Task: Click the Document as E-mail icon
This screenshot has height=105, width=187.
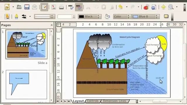Action: pyautogui.click(x=34, y=7)
